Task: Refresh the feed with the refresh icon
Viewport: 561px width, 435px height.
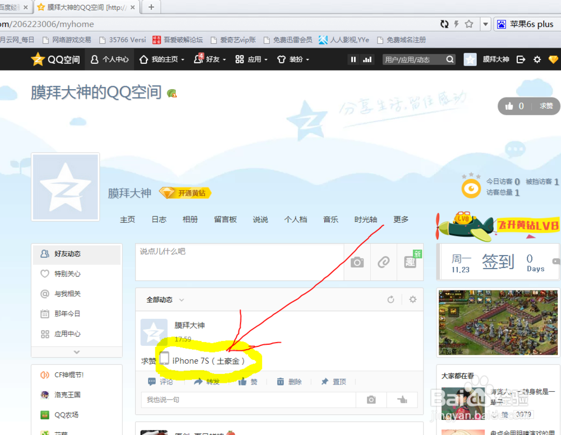Action: coord(390,299)
